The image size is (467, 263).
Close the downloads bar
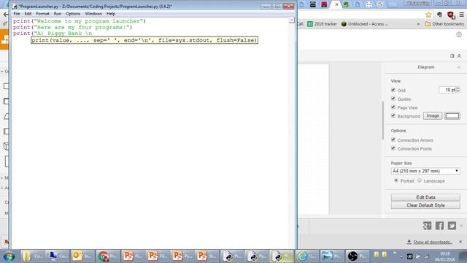click(x=460, y=242)
